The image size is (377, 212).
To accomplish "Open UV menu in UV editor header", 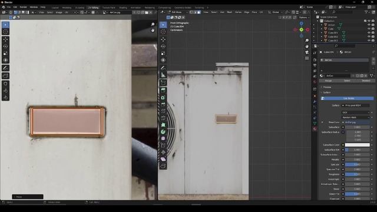I will (x=67, y=12).
